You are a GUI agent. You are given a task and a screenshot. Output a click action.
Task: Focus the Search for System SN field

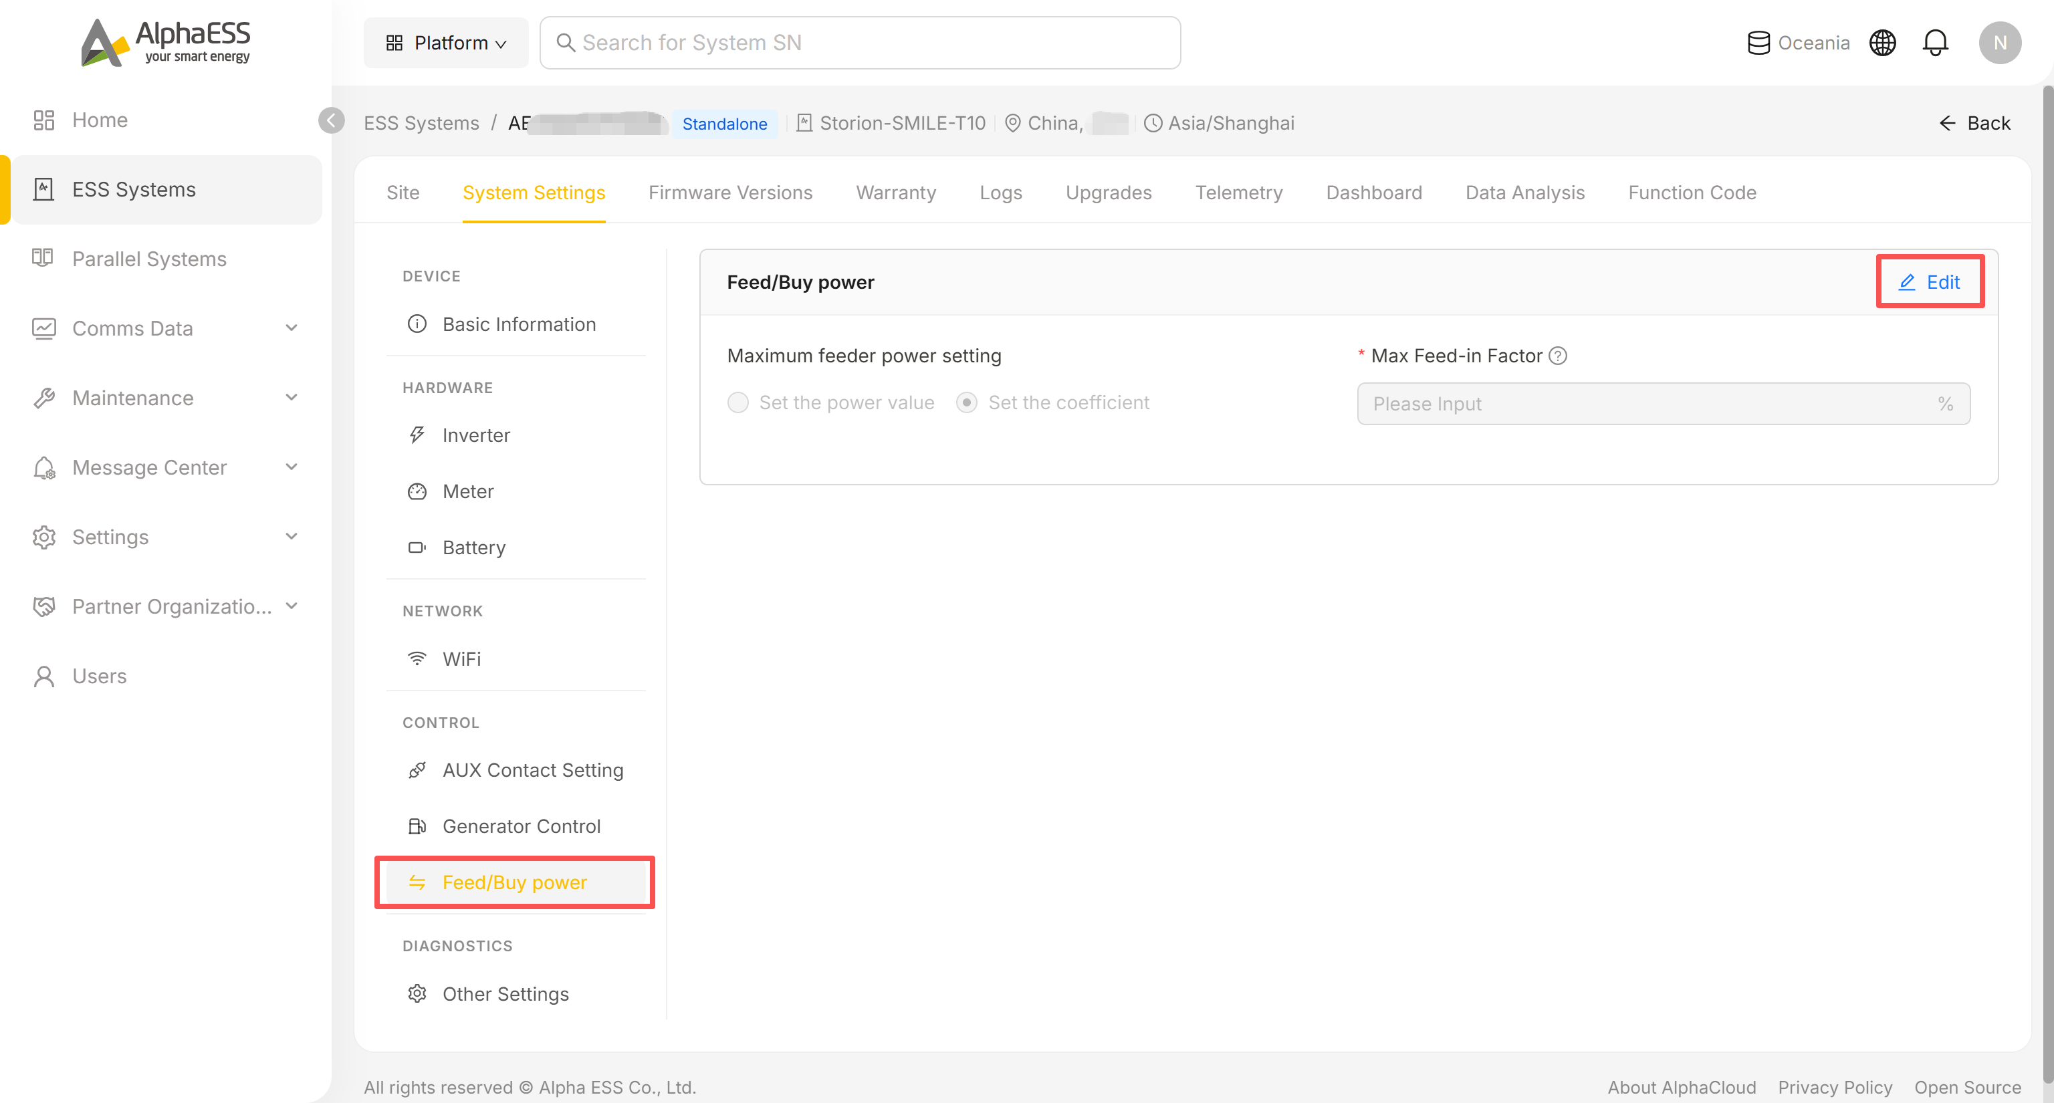[x=860, y=43]
